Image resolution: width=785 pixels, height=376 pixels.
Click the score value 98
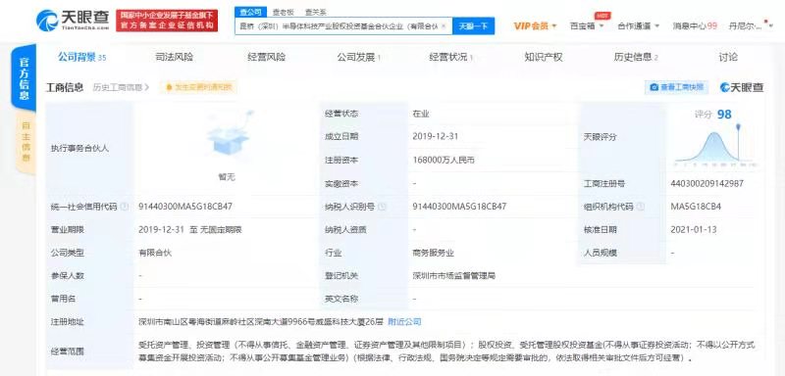(724, 115)
